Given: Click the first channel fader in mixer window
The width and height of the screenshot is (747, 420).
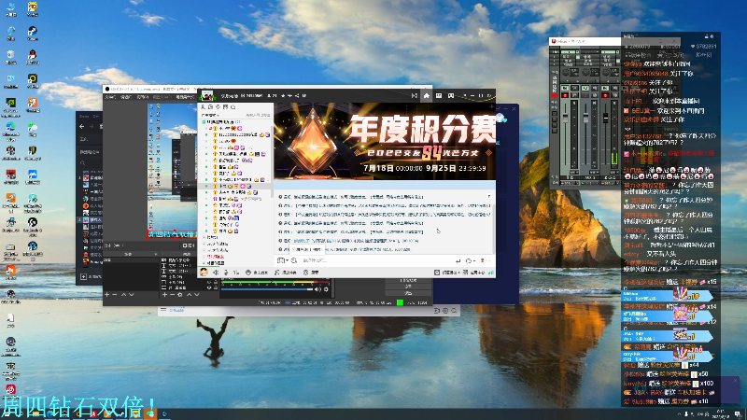Looking at the screenshot, I should tap(566, 117).
